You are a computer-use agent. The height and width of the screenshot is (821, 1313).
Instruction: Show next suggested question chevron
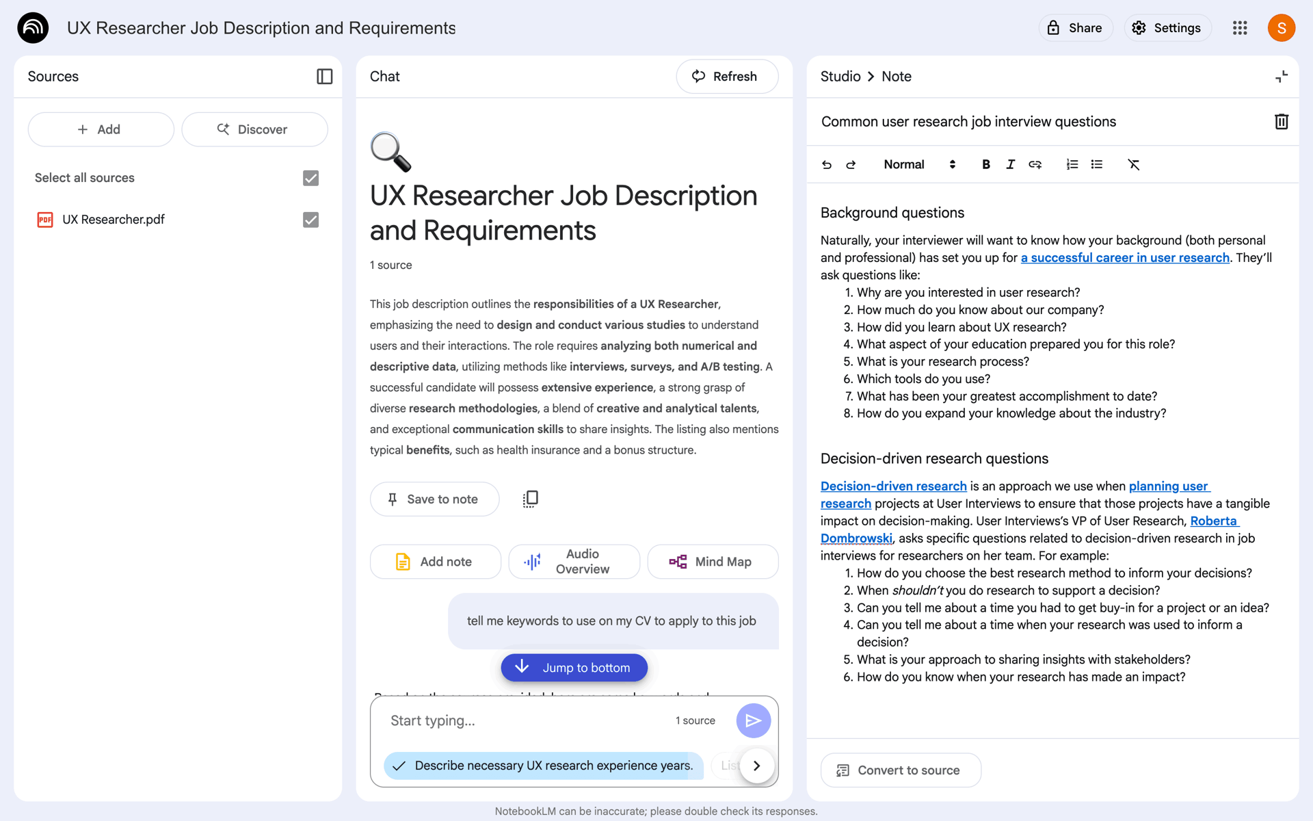(757, 766)
